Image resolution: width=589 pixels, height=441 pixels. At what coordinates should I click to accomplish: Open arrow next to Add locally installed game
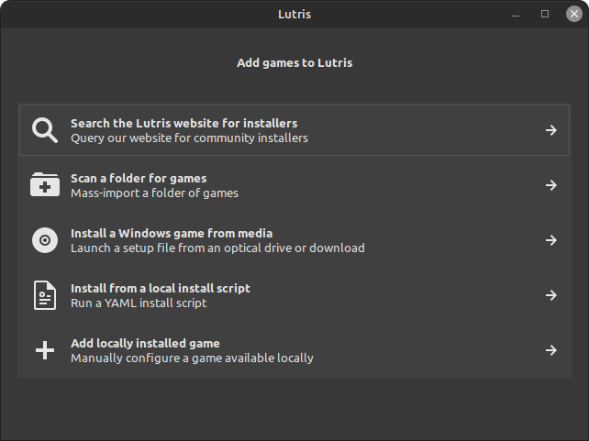[x=551, y=350]
